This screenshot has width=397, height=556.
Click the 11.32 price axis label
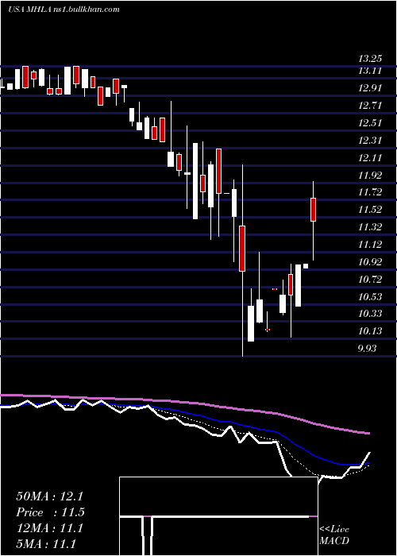pyautogui.click(x=370, y=227)
